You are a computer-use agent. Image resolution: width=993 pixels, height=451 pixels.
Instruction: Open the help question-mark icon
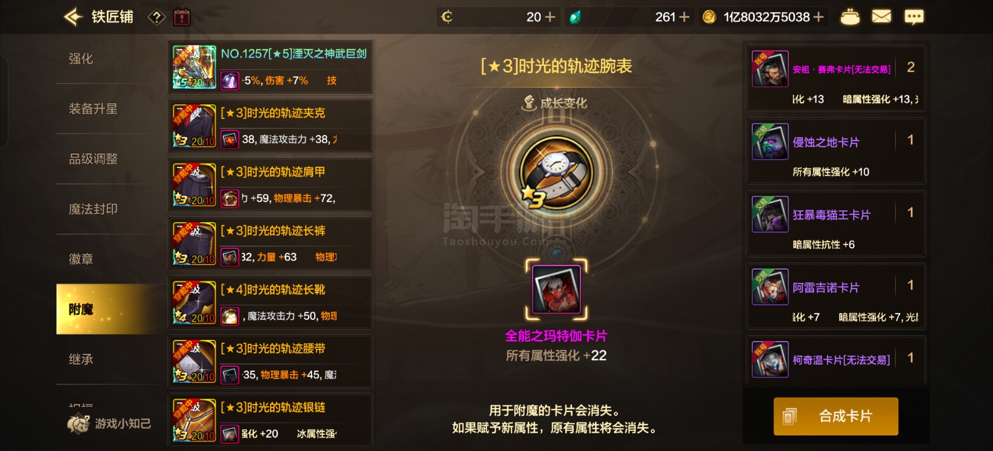coord(156,17)
